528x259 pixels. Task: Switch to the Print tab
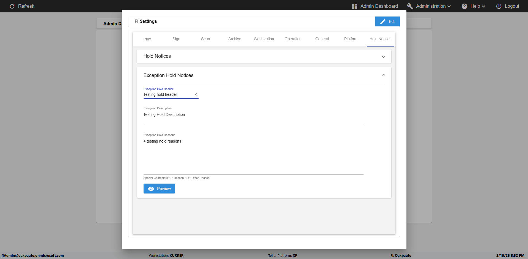click(x=147, y=39)
